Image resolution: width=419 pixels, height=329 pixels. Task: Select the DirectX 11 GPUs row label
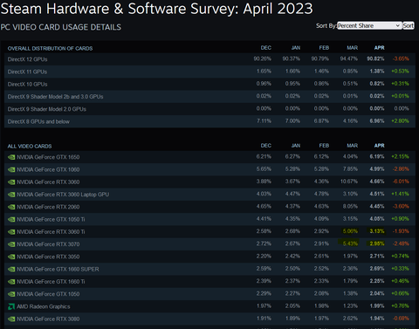click(x=27, y=72)
